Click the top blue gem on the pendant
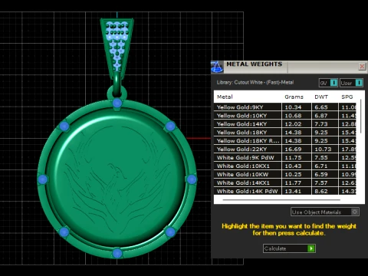Viewport: 368px width, 276px height. (117, 103)
